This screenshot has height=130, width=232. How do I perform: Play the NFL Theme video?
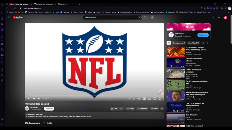click(28, 98)
